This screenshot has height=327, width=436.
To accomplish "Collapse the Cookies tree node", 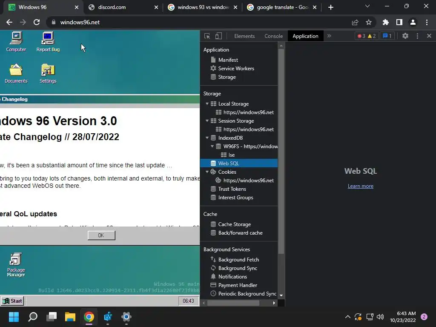I will (x=207, y=172).
